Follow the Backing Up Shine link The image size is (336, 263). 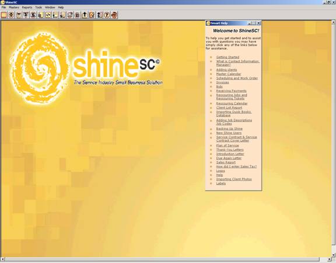click(x=229, y=129)
